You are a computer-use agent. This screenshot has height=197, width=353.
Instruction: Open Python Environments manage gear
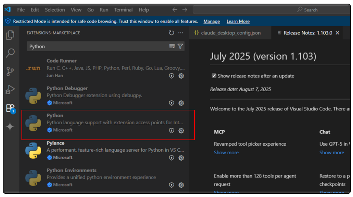(181, 185)
